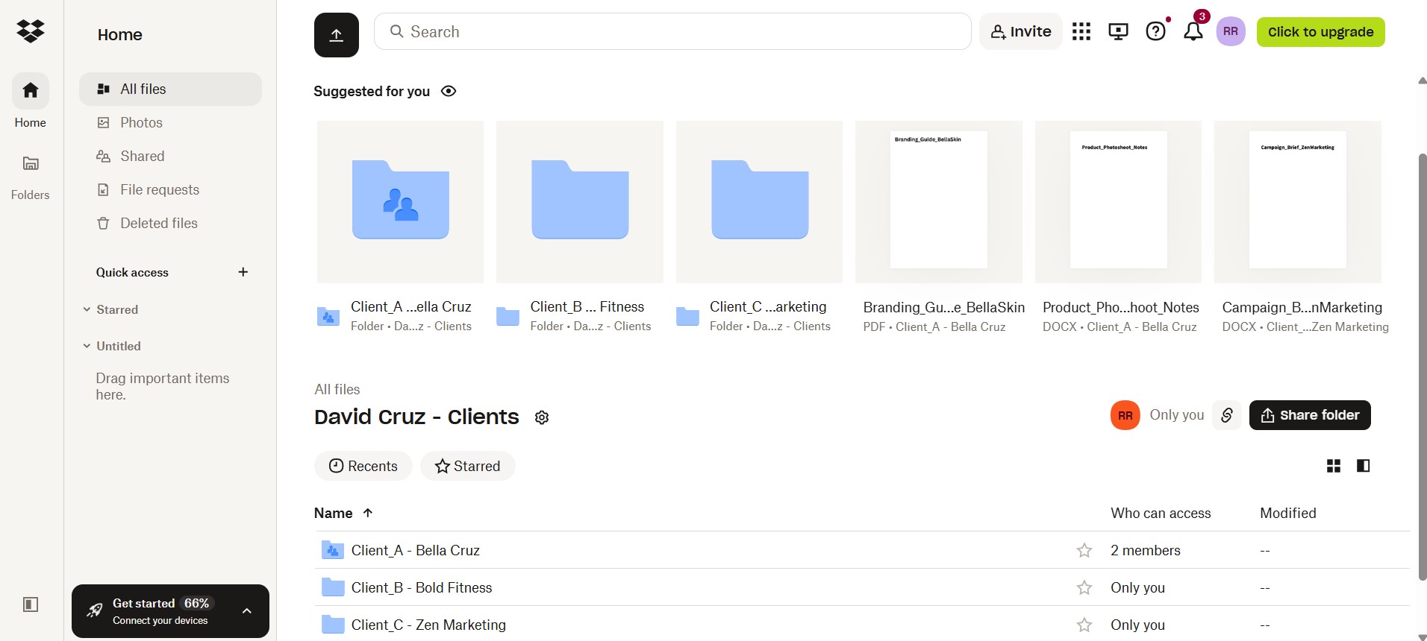This screenshot has height=641, width=1427.
Task: Open the apps grid icon
Action: coord(1081,31)
